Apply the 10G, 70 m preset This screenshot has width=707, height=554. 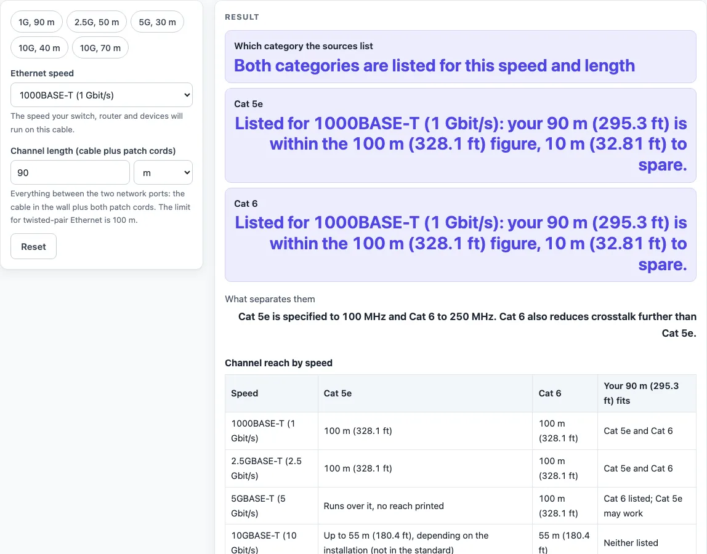100,48
